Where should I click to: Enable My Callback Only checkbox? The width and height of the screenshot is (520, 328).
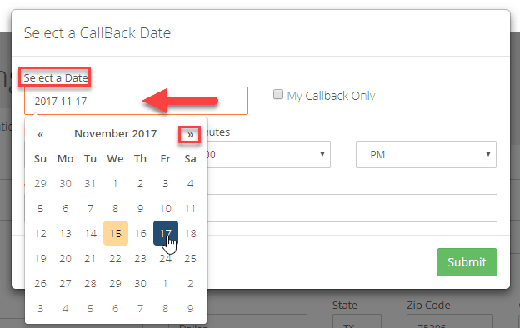tap(277, 94)
